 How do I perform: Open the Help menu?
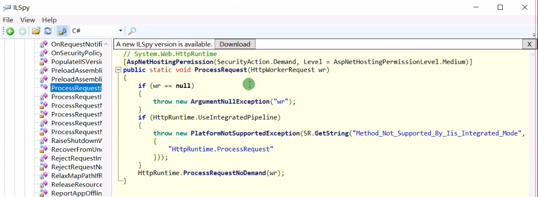coord(50,20)
